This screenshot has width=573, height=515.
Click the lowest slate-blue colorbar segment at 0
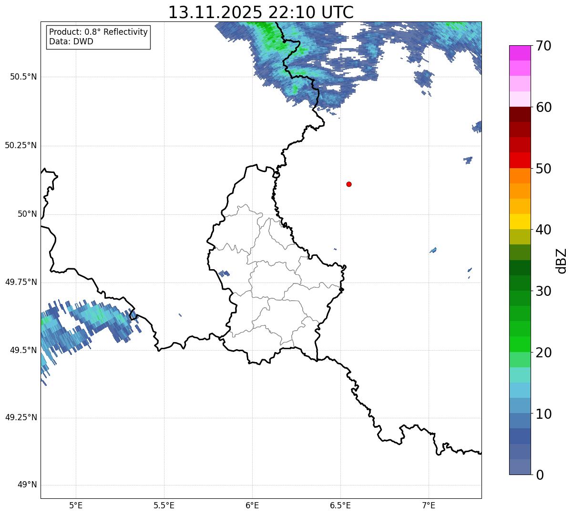tap(520, 467)
